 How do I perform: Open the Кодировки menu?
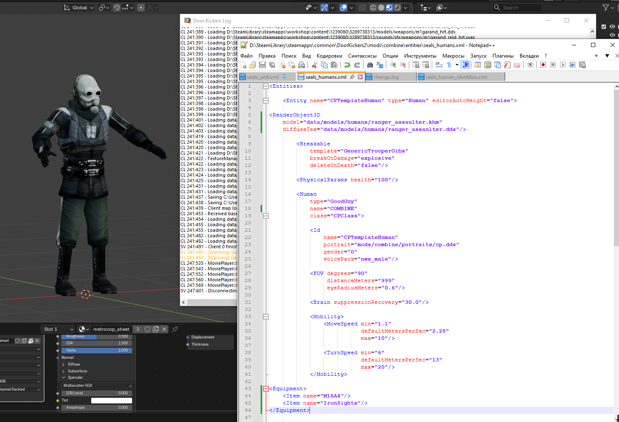coord(329,56)
